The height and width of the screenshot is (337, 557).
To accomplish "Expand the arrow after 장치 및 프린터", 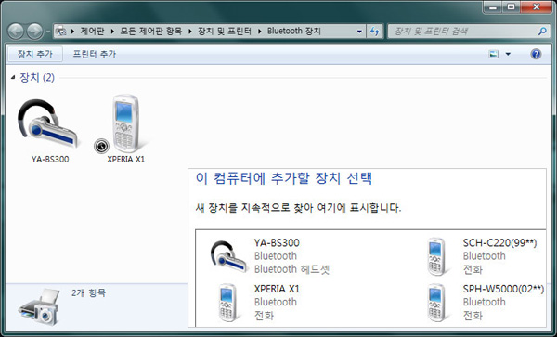I will point(259,32).
